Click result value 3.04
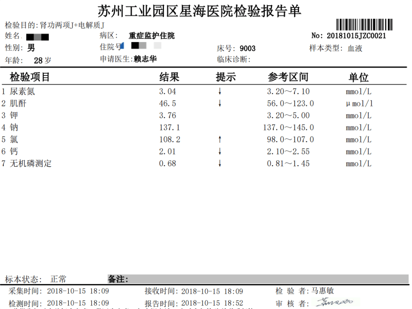Viewport: 412px width, 309px height. (167, 92)
